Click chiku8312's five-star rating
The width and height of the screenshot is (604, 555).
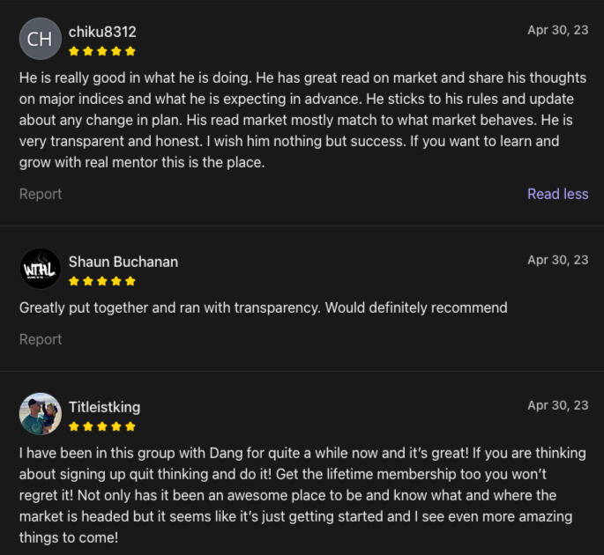(102, 51)
